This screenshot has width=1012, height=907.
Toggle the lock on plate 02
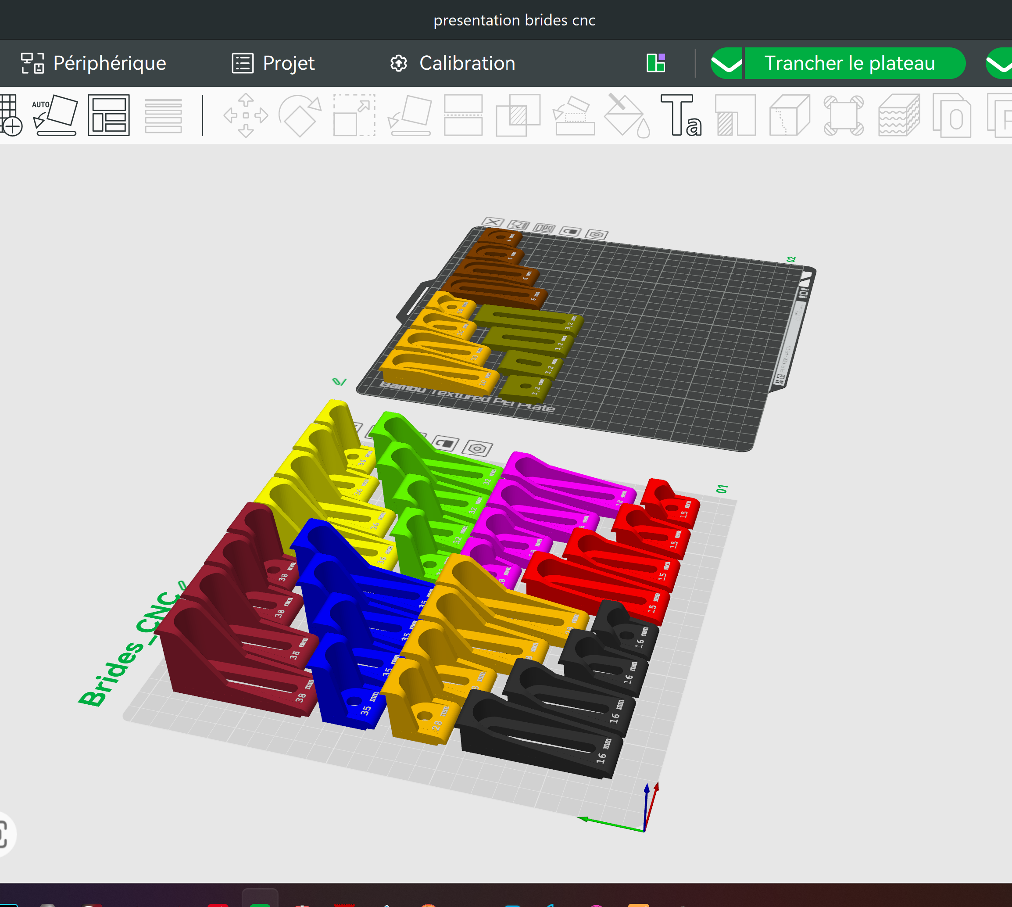(571, 231)
